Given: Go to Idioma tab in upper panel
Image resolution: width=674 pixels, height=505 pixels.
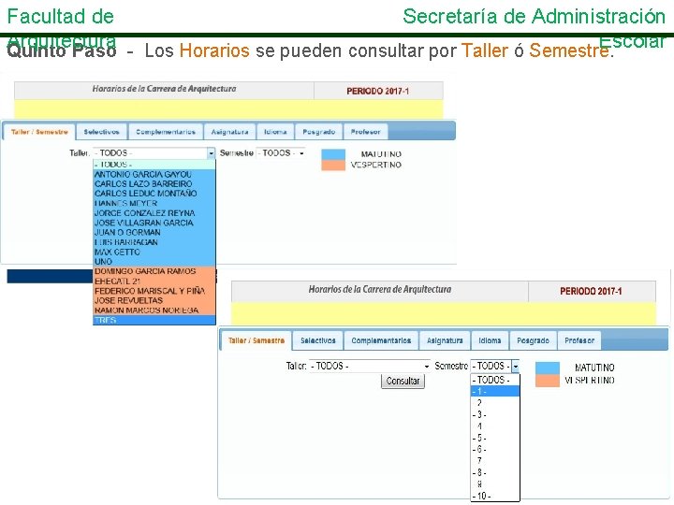Looking at the screenshot, I should coord(275,132).
